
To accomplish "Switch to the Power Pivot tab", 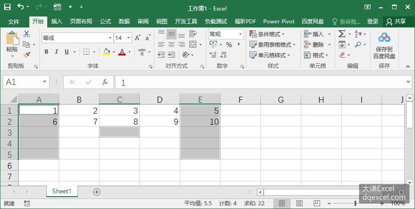I will point(279,22).
